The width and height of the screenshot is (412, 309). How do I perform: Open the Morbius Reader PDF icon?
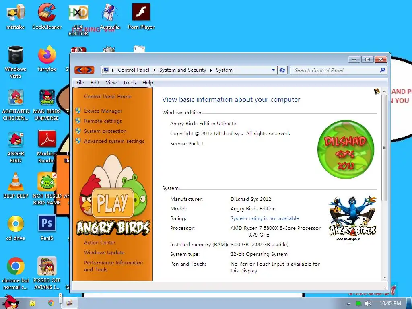[47, 146]
